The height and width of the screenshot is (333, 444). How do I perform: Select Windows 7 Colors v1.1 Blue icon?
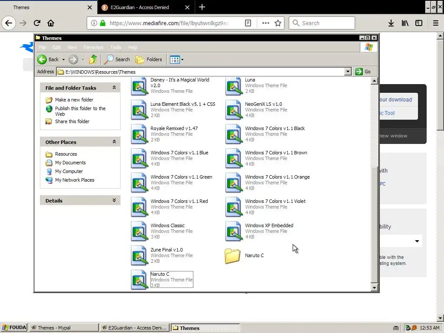pyautogui.click(x=139, y=158)
